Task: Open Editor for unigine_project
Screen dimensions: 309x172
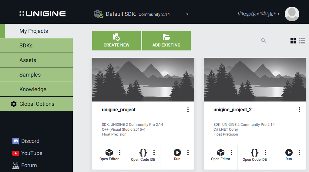Action: point(109,155)
